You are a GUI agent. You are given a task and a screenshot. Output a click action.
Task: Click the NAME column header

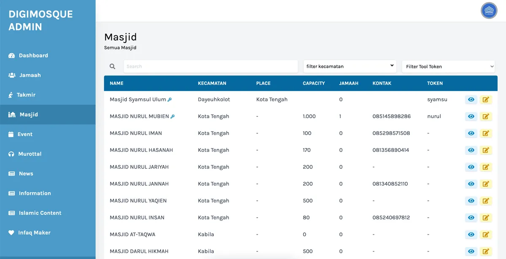click(x=116, y=83)
